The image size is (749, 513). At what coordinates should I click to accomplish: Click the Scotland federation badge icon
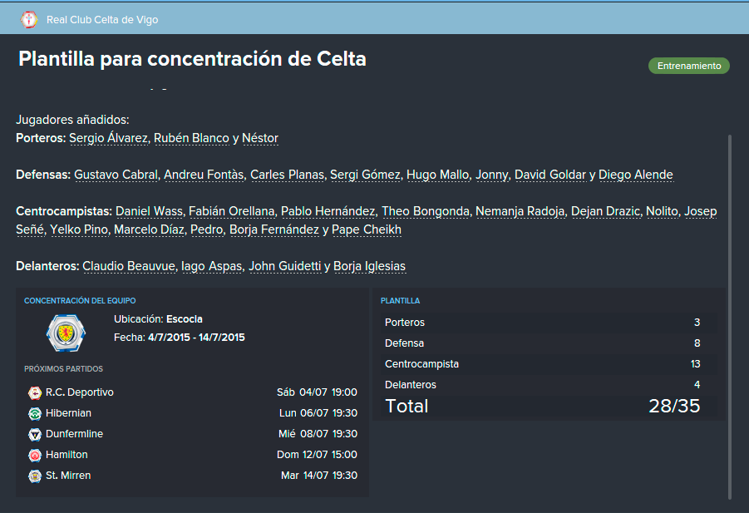click(66, 333)
